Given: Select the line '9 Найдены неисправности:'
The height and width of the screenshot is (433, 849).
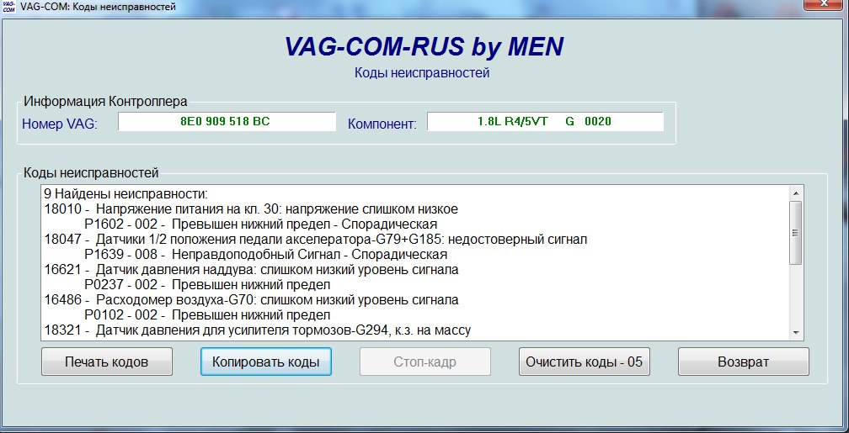Looking at the screenshot, I should pyautogui.click(x=126, y=193).
